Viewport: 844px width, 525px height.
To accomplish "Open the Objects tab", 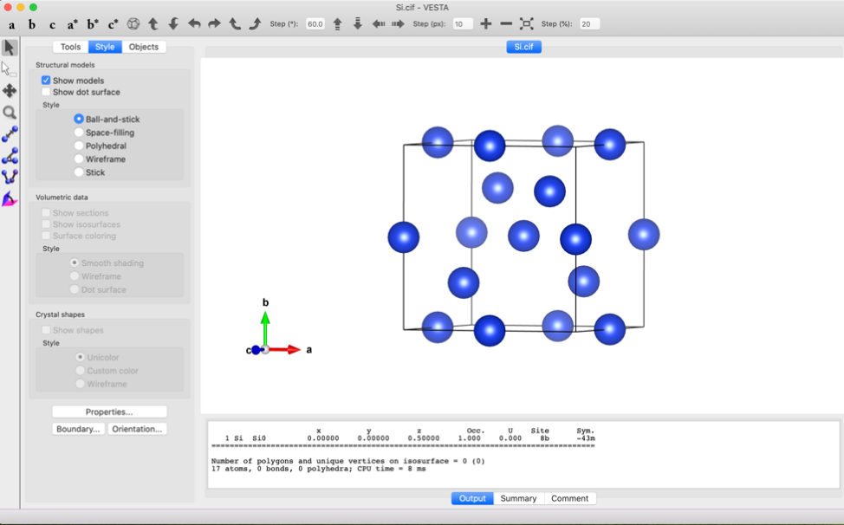I will click(144, 47).
